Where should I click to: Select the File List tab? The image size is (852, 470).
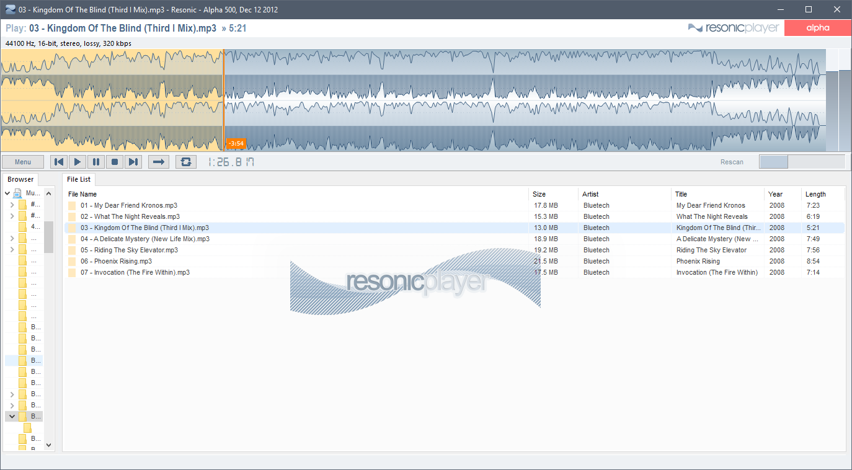point(79,179)
